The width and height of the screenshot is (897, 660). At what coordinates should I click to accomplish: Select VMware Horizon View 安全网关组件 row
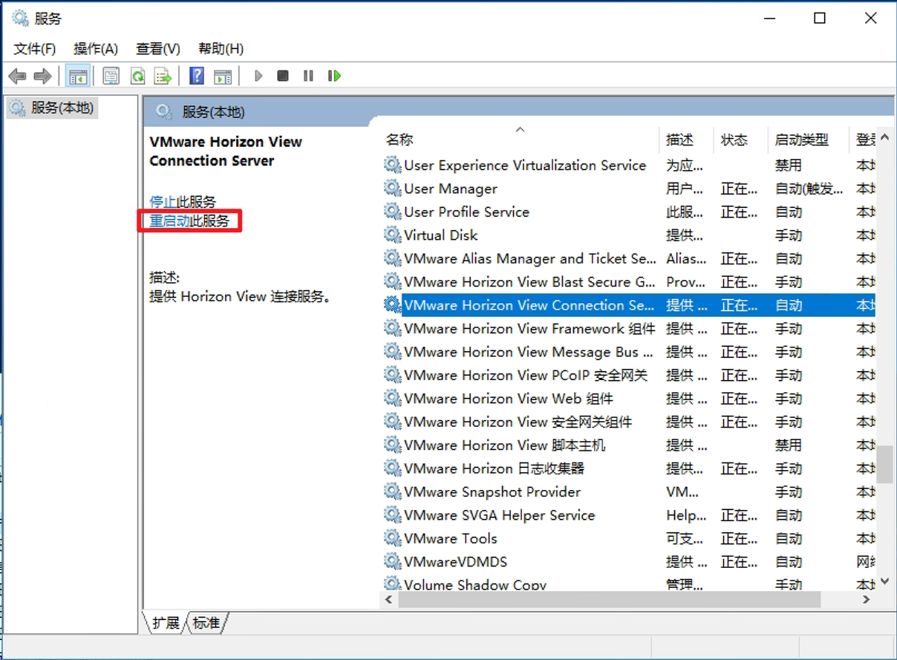pyautogui.click(x=629, y=422)
